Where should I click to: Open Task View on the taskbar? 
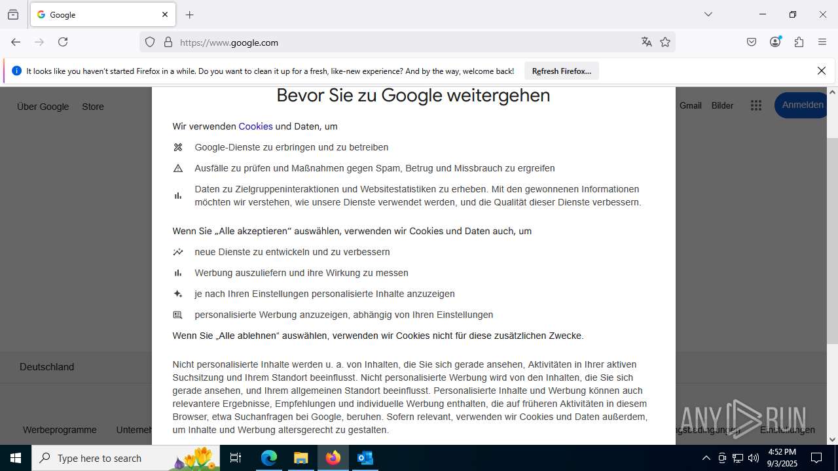click(236, 458)
